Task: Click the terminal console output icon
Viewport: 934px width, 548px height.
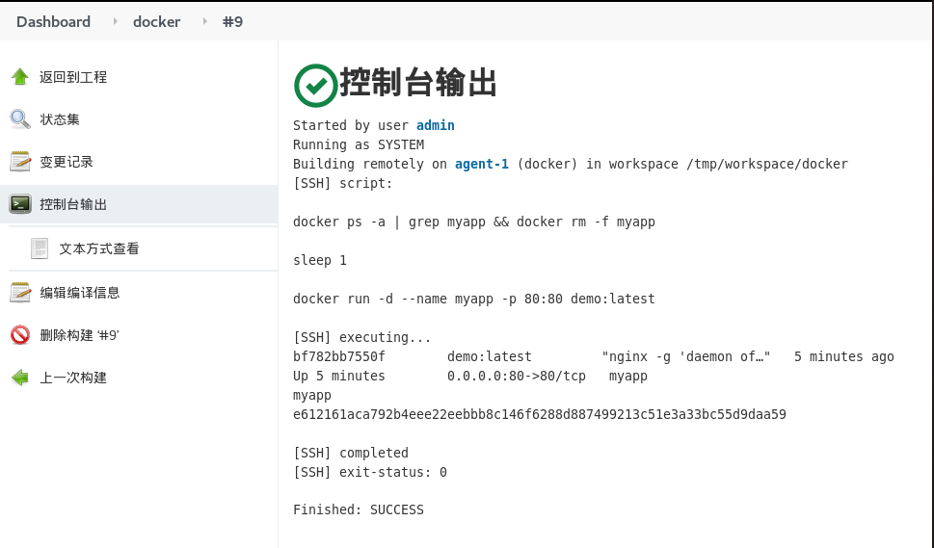Action: [20, 204]
